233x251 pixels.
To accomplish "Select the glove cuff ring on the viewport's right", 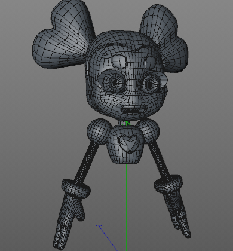I will 168,183.
